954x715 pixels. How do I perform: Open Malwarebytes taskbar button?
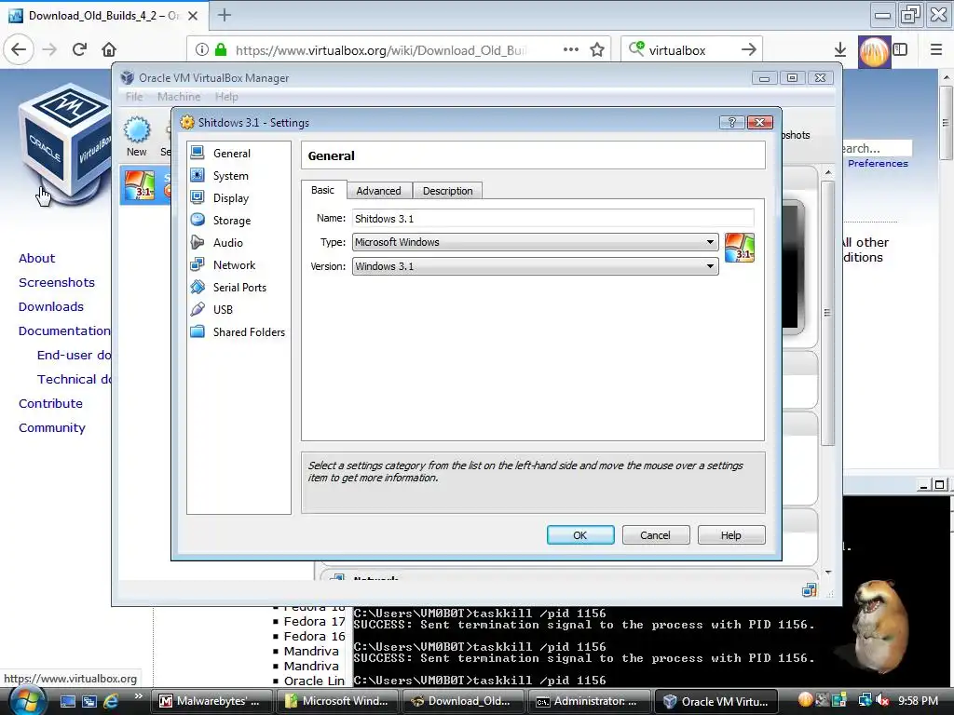pyautogui.click(x=212, y=701)
